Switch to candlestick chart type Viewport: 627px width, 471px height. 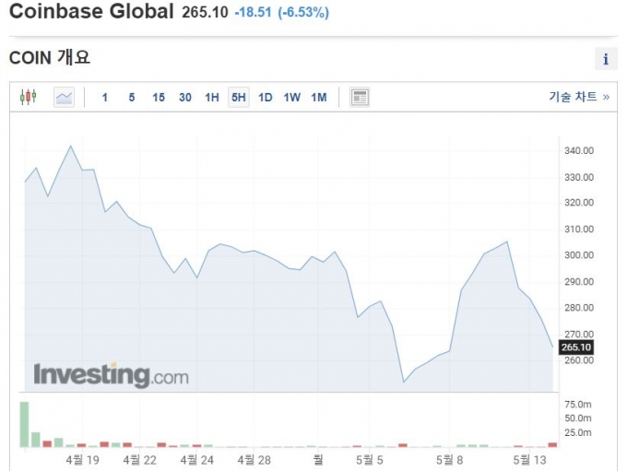(29, 97)
